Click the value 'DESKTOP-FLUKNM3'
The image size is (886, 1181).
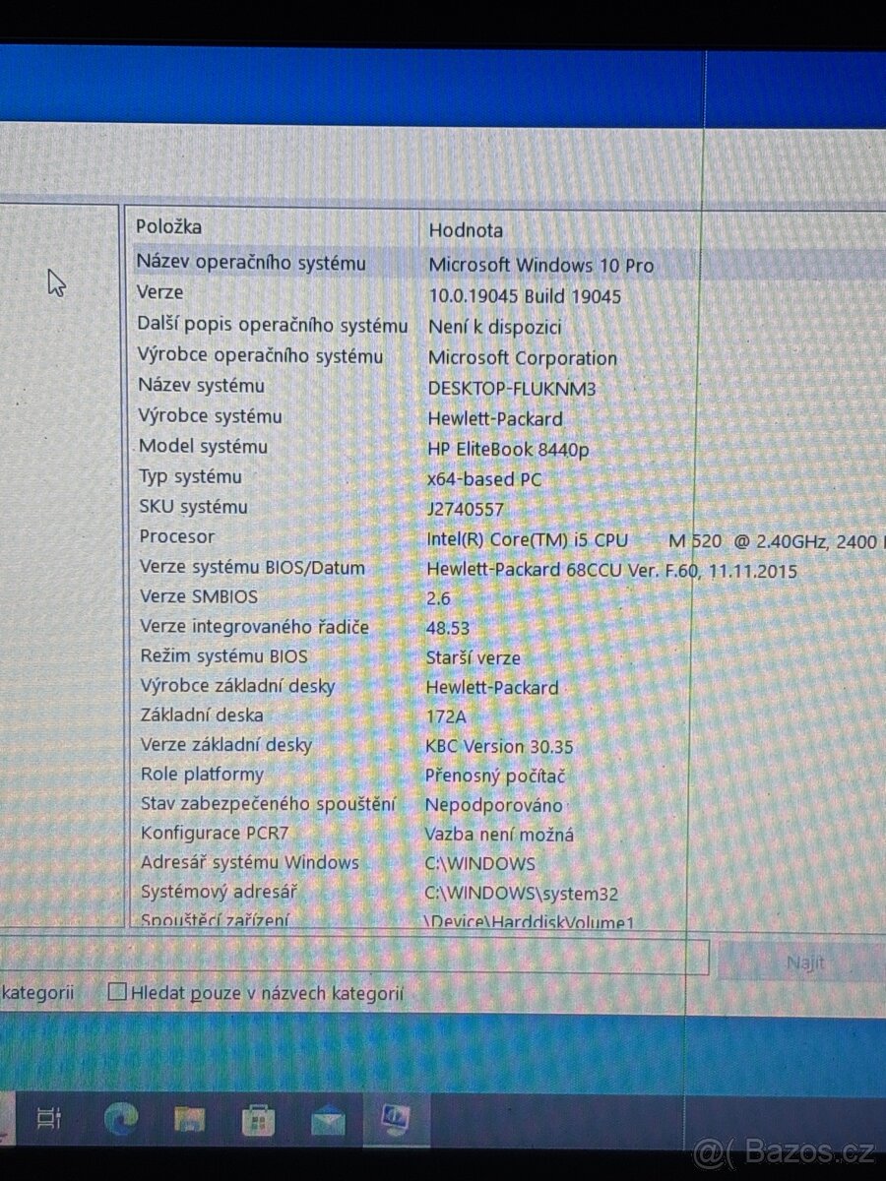[x=512, y=389]
